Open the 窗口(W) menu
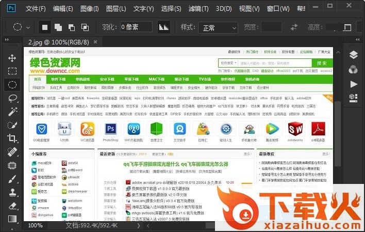Image resolution: width=365 pixels, height=232 pixels. pyautogui.click(x=278, y=9)
